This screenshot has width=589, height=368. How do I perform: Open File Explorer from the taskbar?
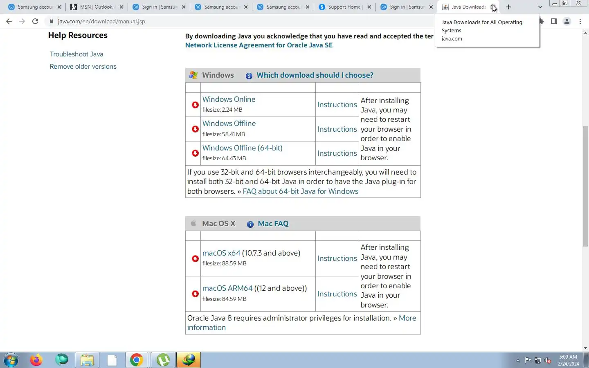(x=87, y=360)
